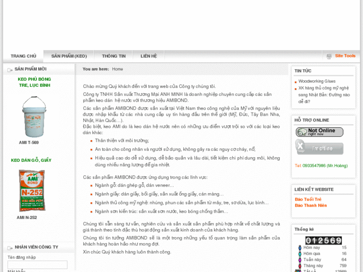Open the AMI T-569 product link
This screenshot has width=363, height=272.
coord(28,143)
